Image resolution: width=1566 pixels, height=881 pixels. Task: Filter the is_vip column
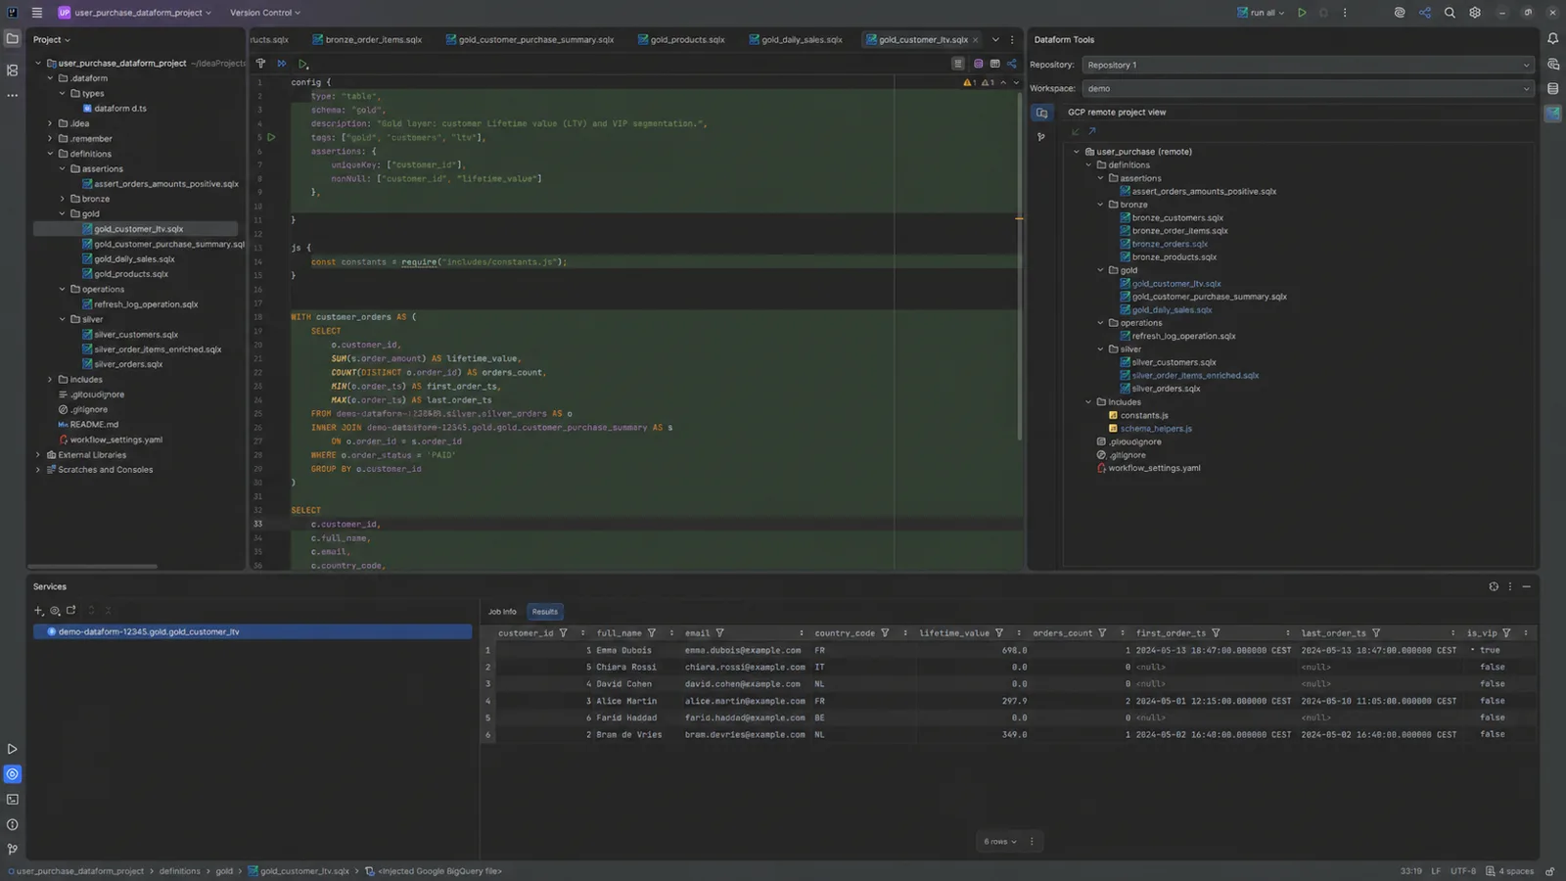(x=1506, y=633)
